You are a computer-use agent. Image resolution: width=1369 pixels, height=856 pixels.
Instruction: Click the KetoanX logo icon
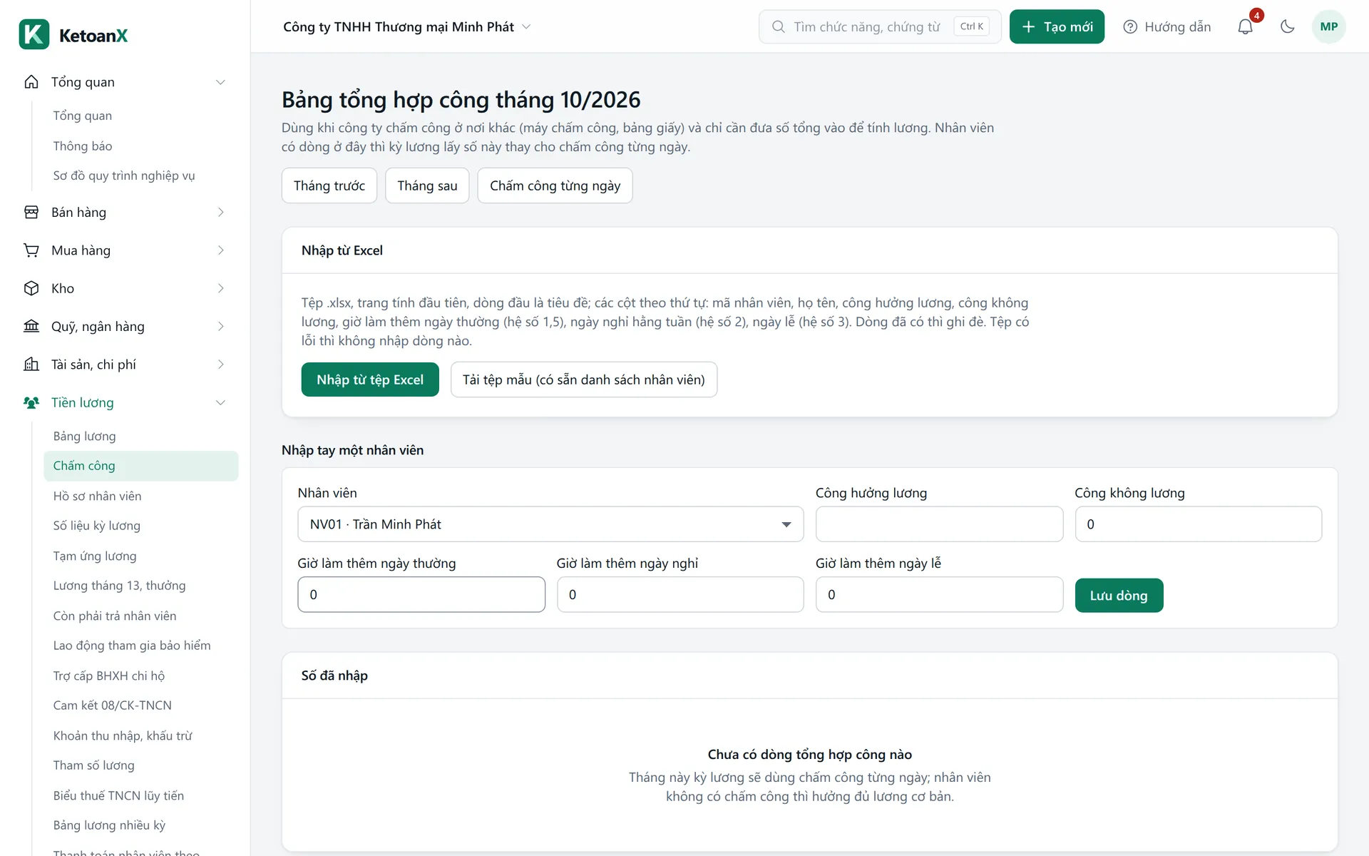point(34,34)
